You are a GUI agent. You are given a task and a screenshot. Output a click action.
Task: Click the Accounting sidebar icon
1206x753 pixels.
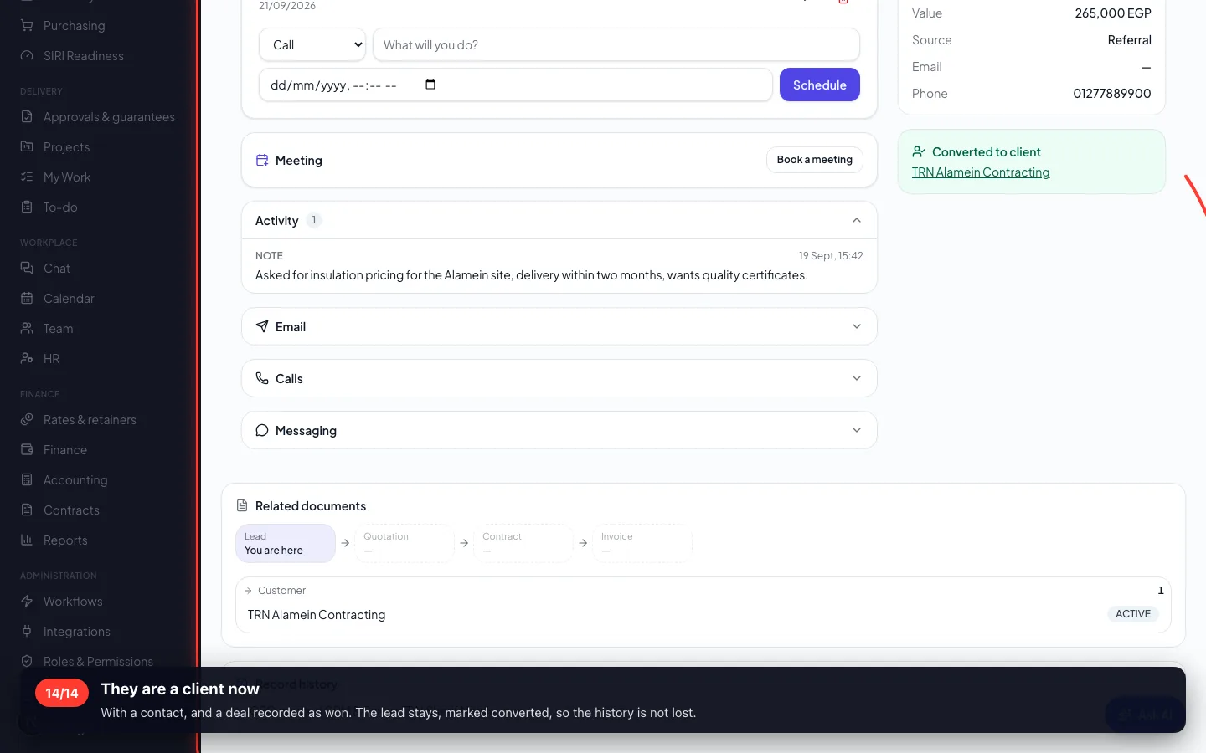coord(27,480)
